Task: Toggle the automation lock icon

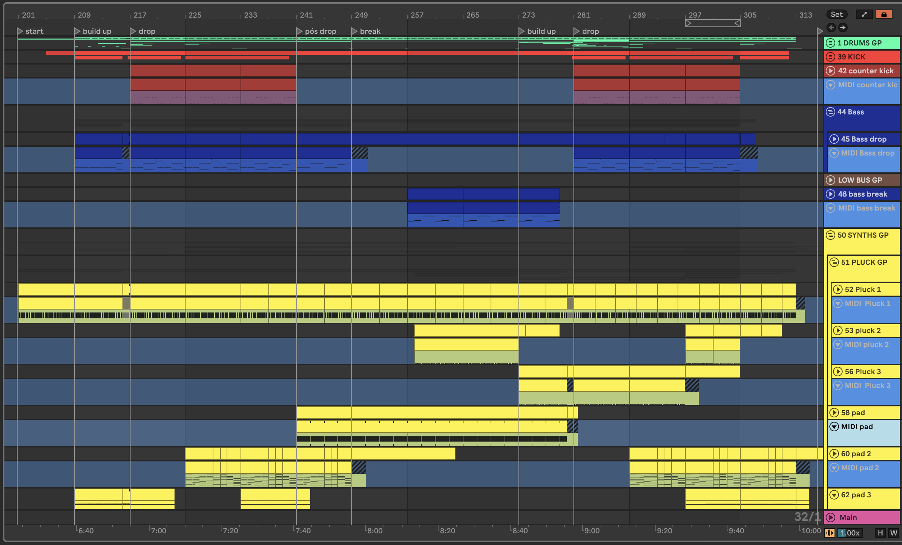Action: coord(884,14)
